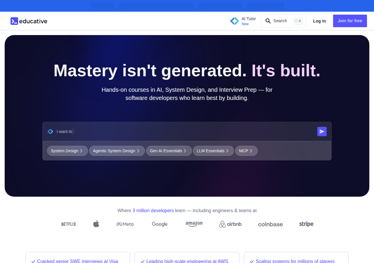The image size is (374, 263).
Task: Click the search magnifier icon
Action: (x=268, y=21)
